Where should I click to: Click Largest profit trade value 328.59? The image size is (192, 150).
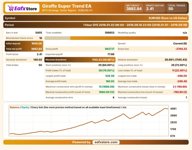[110, 76]
